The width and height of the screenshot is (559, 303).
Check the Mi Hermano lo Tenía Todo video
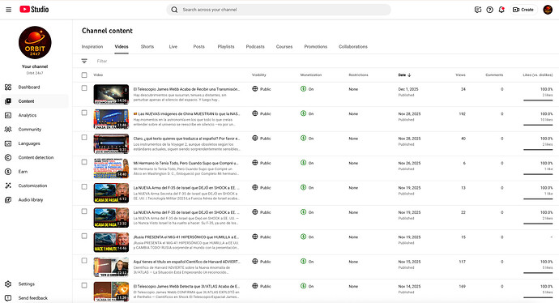[84, 162]
